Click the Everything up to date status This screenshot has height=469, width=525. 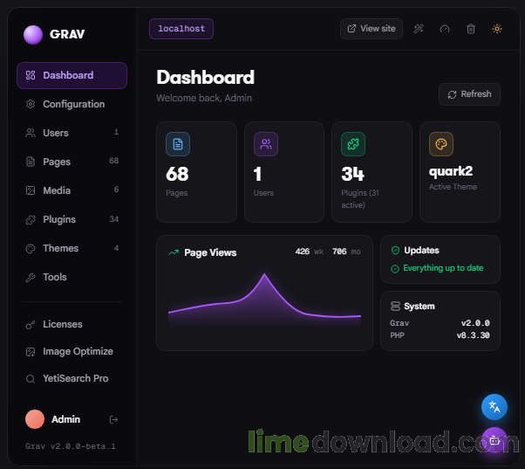437,268
